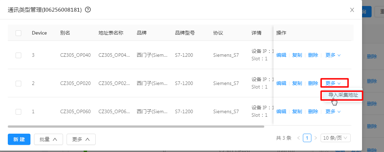Click the 新建 button
Screen dimensions: 384x152
(x=19, y=139)
